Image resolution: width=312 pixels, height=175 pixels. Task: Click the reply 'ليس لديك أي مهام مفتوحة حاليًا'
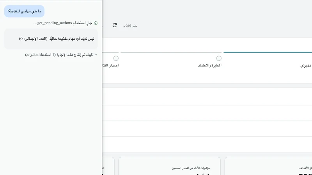coord(51,39)
